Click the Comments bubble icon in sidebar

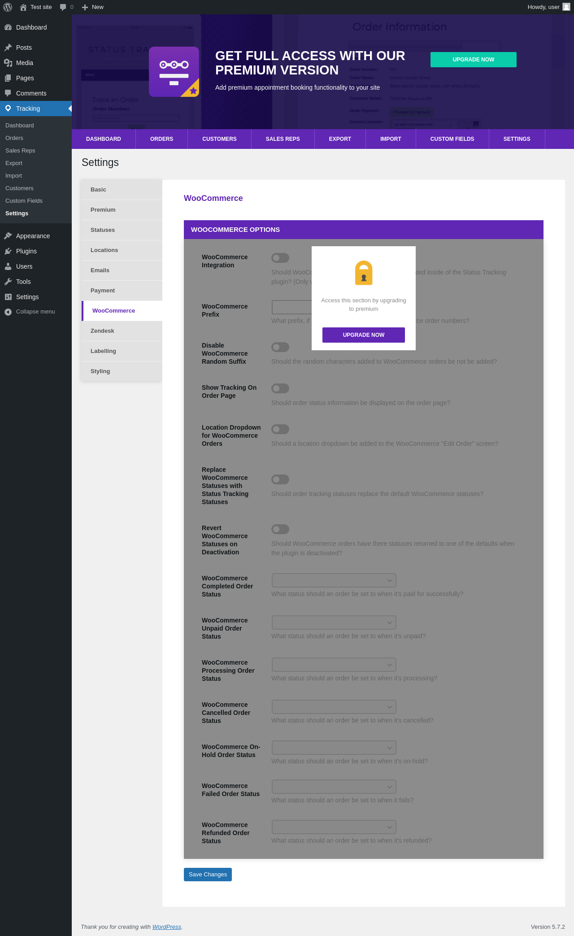pyautogui.click(x=8, y=93)
